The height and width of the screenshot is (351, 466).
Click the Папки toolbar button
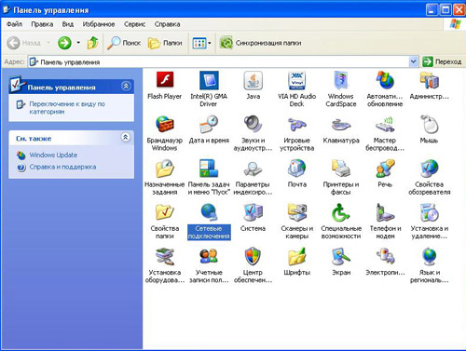[165, 43]
